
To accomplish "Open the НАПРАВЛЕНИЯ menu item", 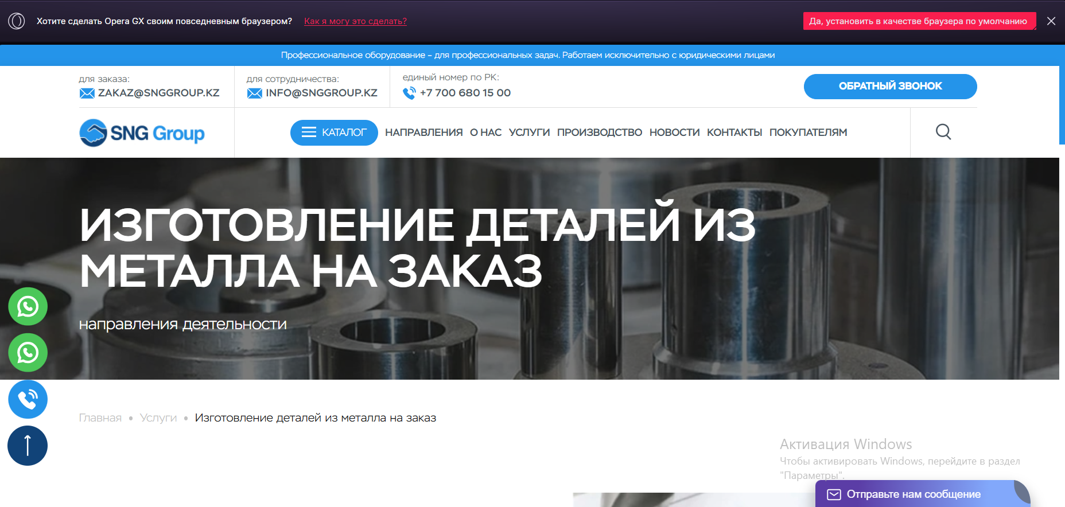I will click(423, 132).
